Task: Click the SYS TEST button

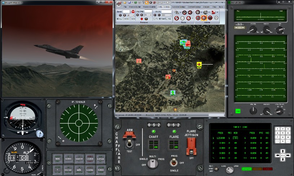Action: [x=68, y=170]
